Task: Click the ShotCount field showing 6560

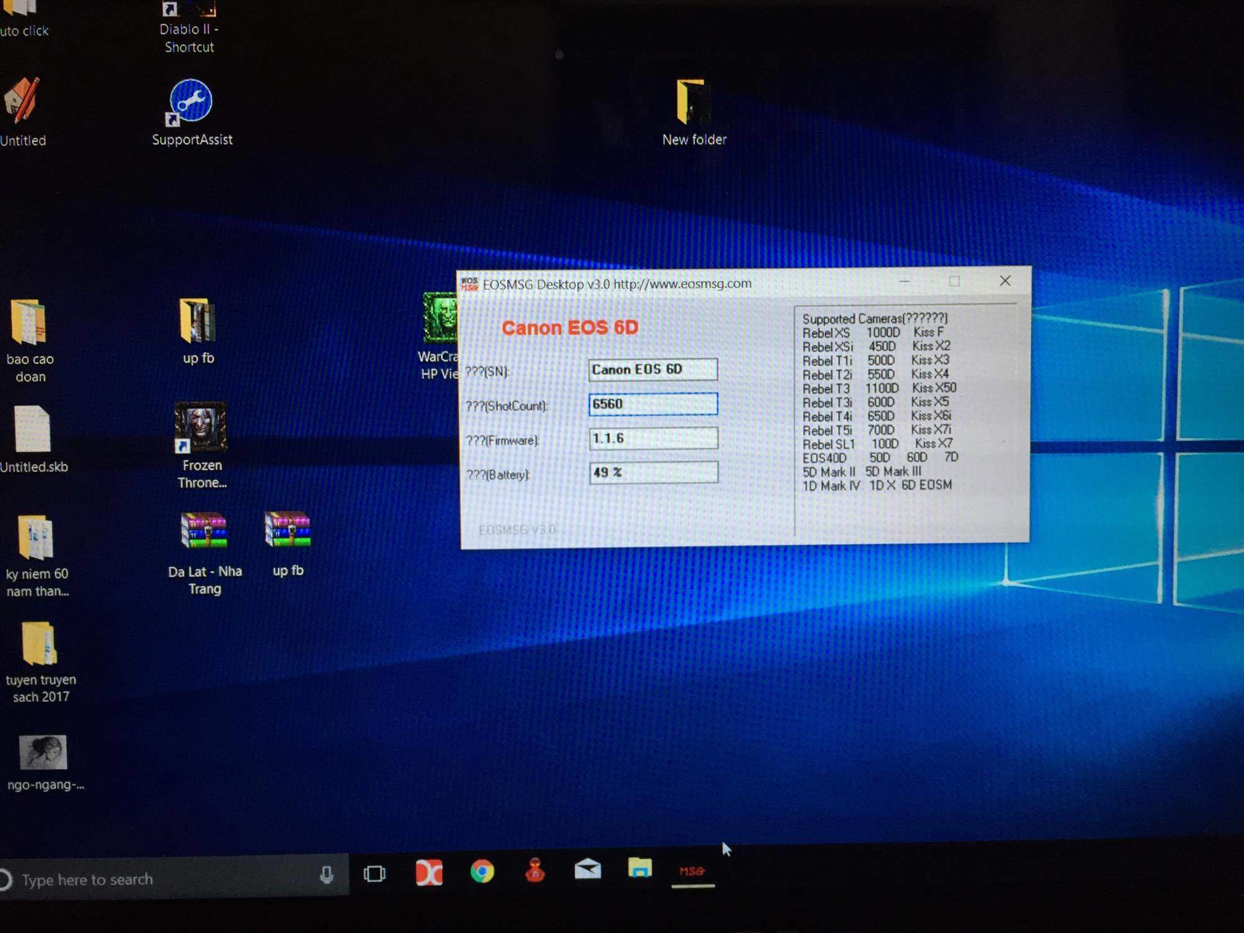Action: [652, 404]
